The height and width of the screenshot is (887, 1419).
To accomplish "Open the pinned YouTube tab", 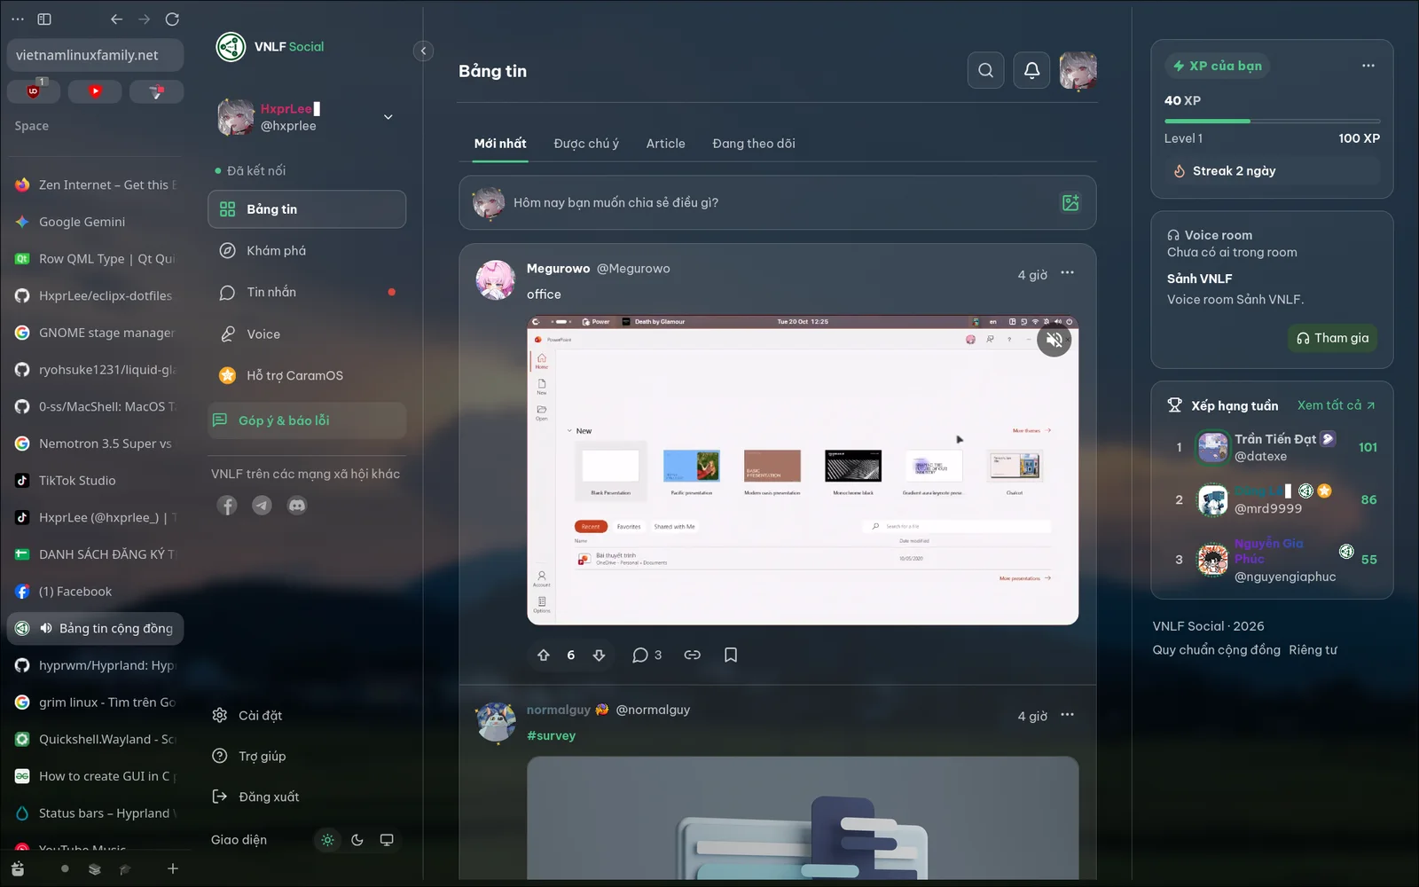I will tap(95, 91).
